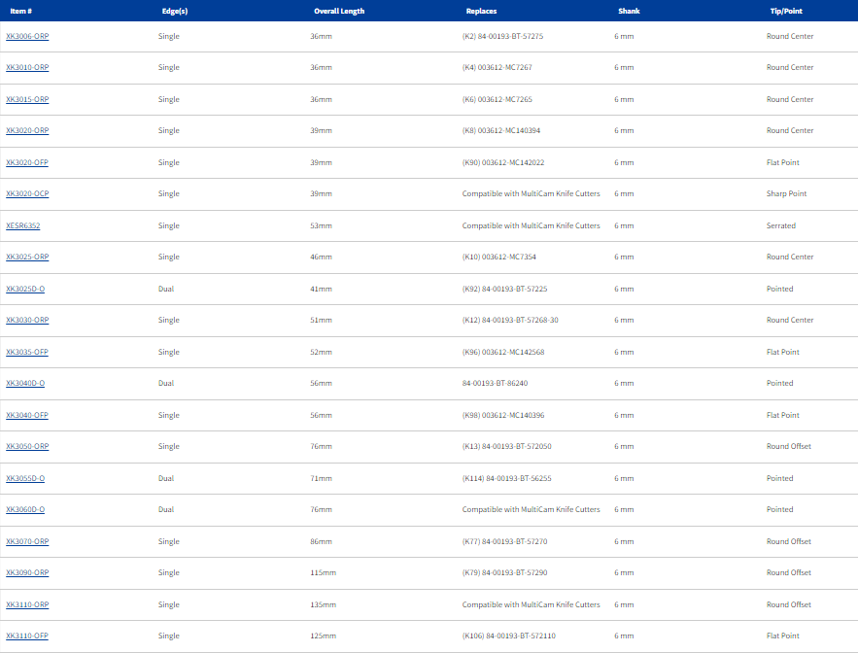
Task: Click the Edge(s) column header
Action: (175, 11)
